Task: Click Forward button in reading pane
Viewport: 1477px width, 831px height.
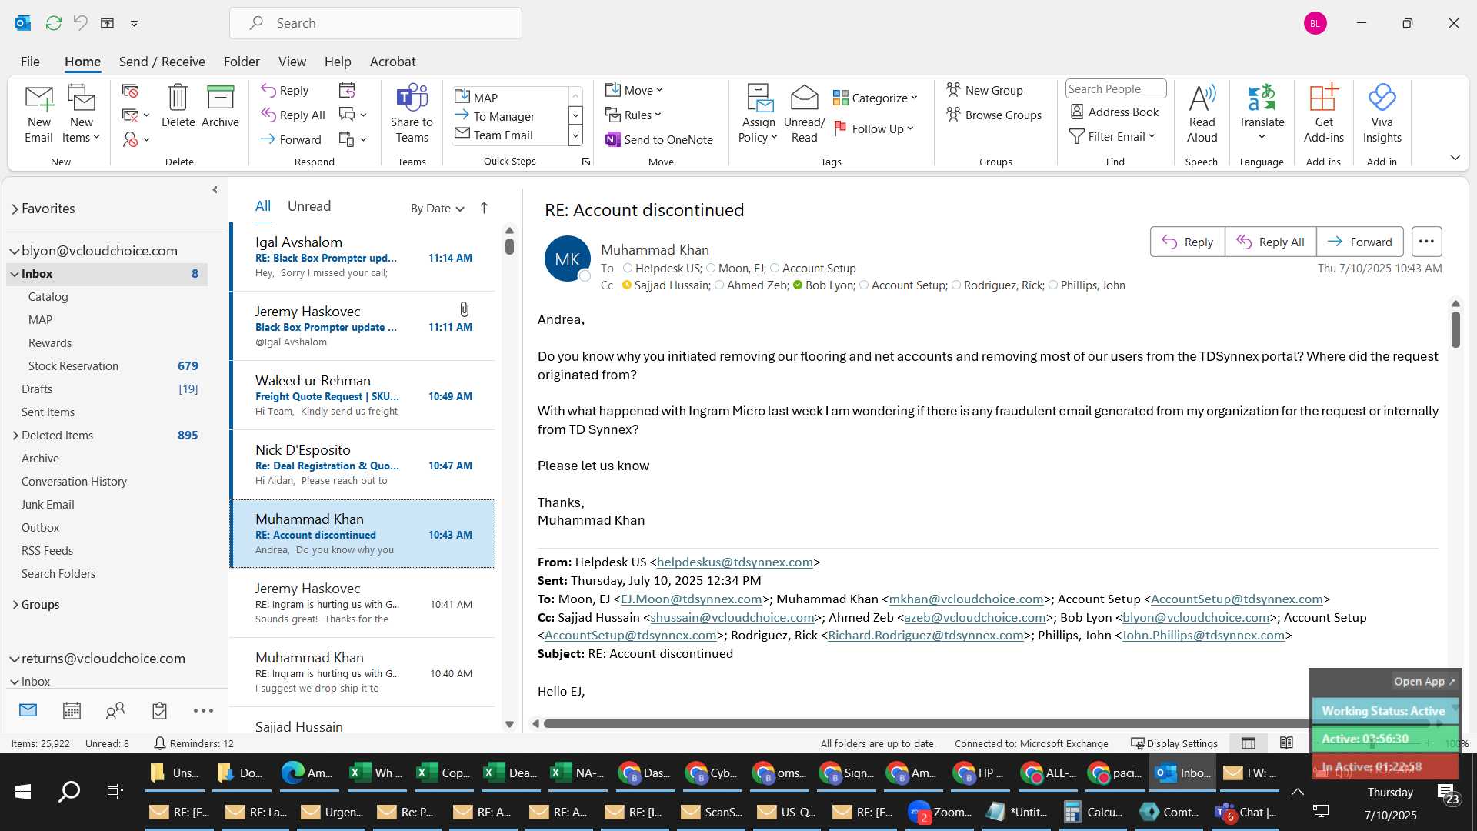Action: click(1359, 242)
